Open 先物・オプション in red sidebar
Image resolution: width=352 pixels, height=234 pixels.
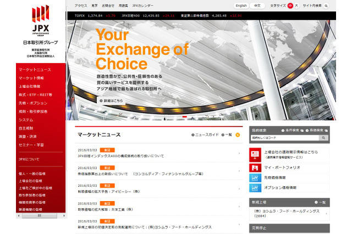point(33,103)
